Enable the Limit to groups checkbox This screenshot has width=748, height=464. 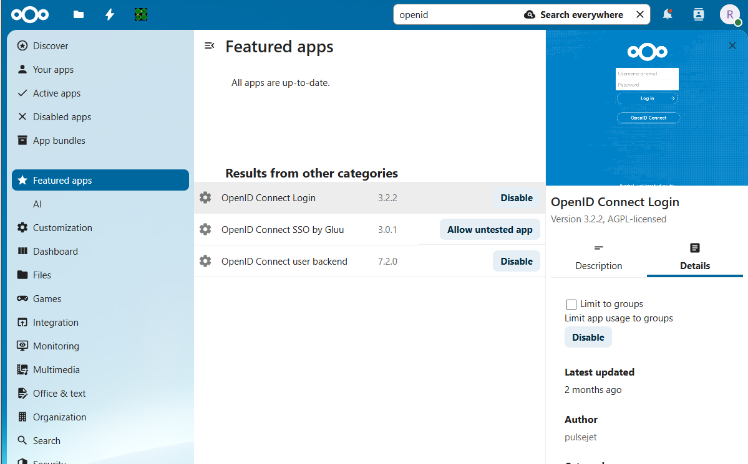tap(571, 305)
